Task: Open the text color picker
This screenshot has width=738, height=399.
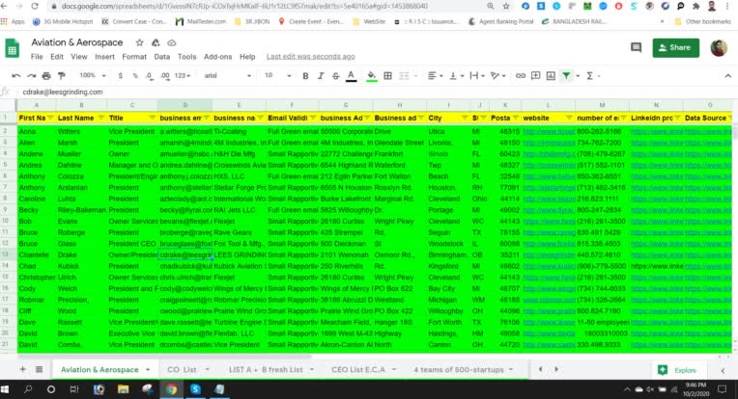Action: (x=351, y=76)
